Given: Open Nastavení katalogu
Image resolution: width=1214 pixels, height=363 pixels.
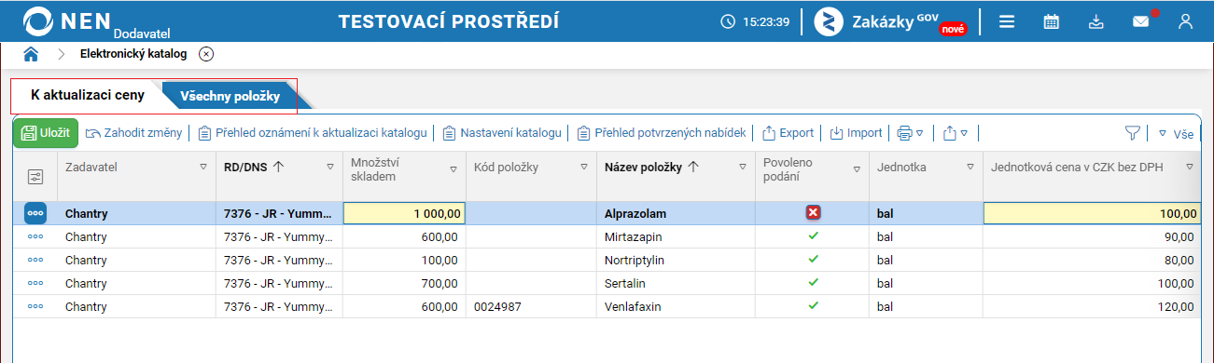Looking at the screenshot, I should tap(502, 133).
